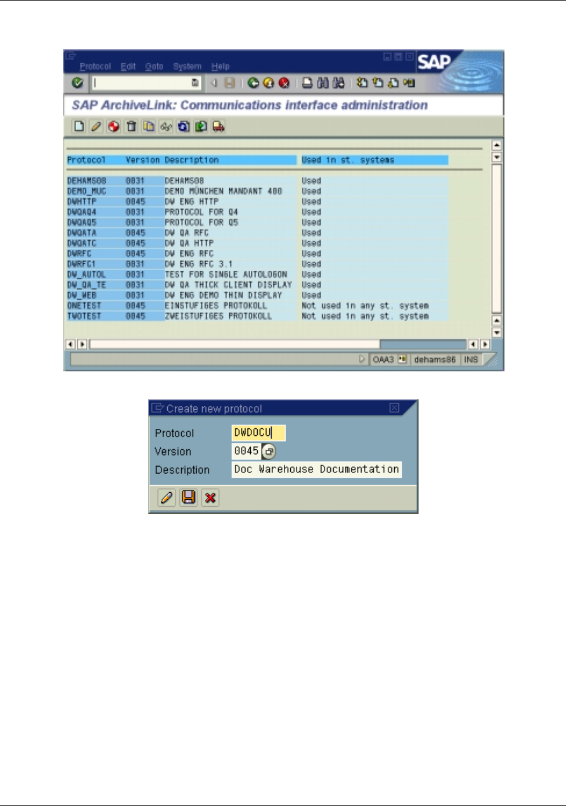Click the Change pencil icon in application toolbar
This screenshot has width=566, height=806.
pos(96,126)
